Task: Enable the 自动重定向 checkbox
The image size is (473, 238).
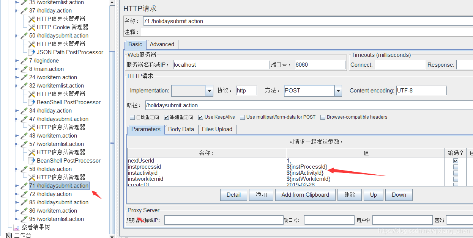Action: tap(132, 117)
